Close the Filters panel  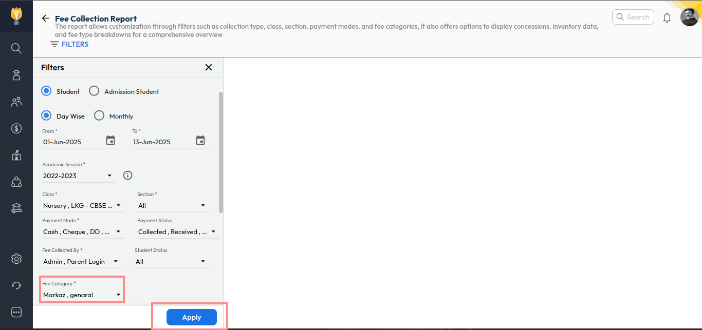209,67
